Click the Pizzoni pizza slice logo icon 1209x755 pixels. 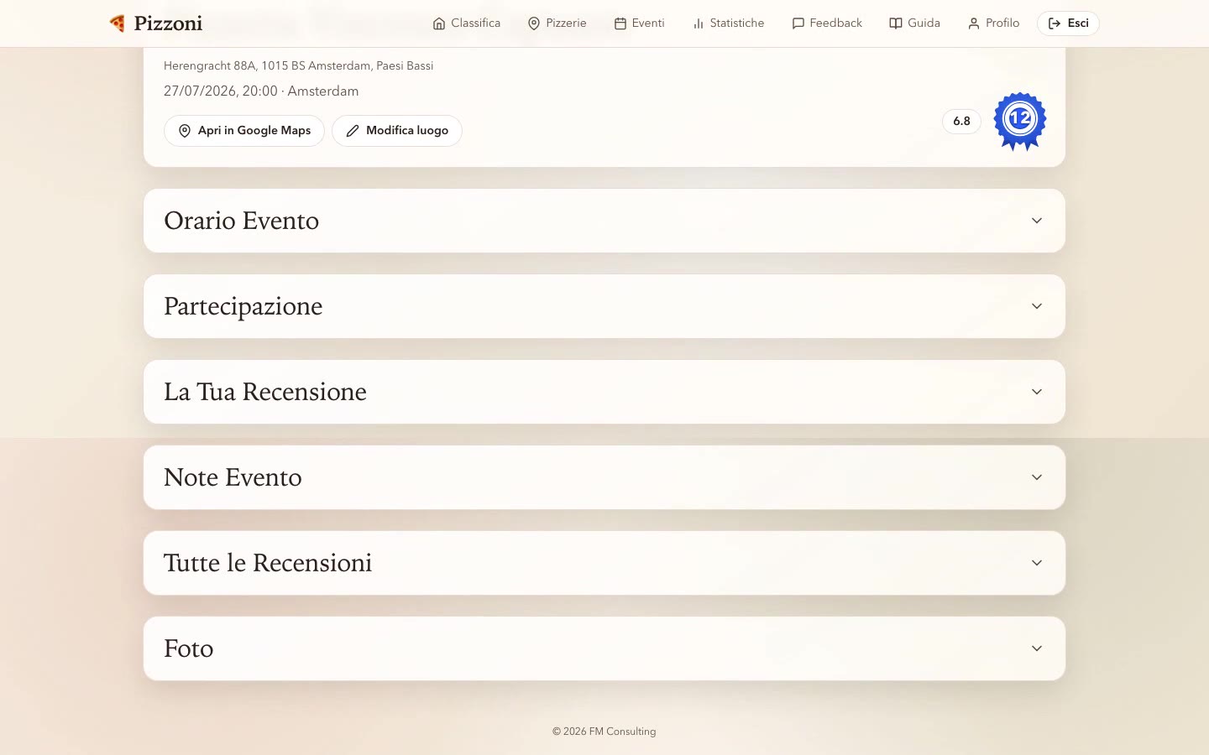point(118,23)
